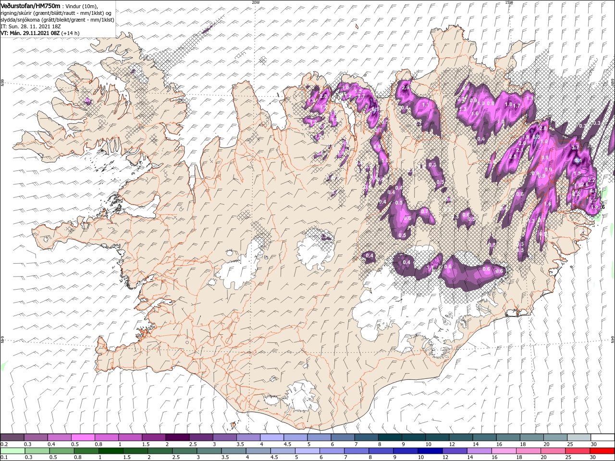The height and width of the screenshot is (461, 615).
Task: Click the purple 12 swatch in bottom legend
Action: pyautogui.click(x=454, y=450)
